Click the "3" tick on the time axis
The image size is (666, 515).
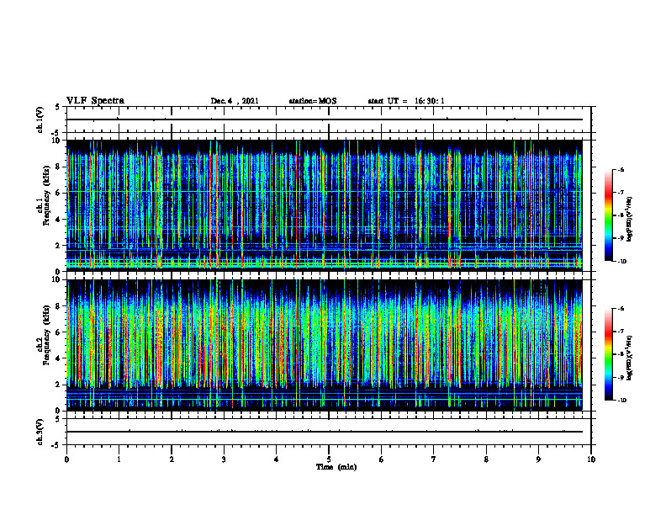[224, 459]
